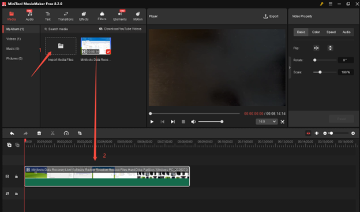Go to next frame in player
Image resolution: width=360 pixels, height=212 pixels.
pos(172,122)
